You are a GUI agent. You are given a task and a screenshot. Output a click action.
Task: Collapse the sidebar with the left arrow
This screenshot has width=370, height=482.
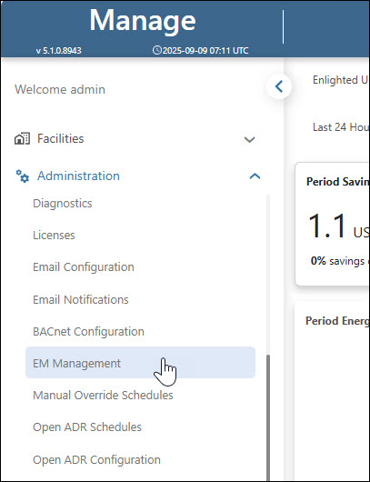point(279,86)
